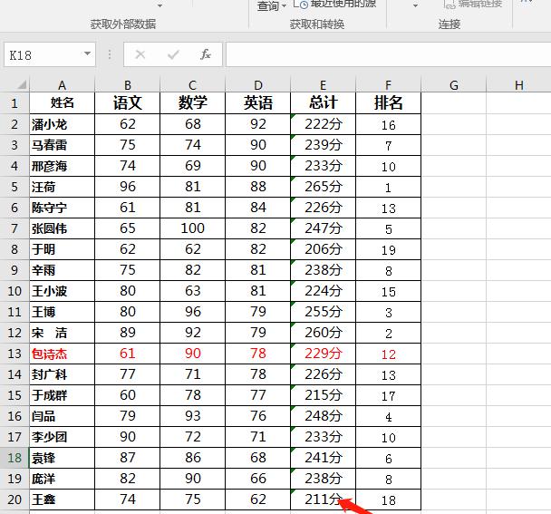
Task: Select column G header
Action: coord(454,85)
